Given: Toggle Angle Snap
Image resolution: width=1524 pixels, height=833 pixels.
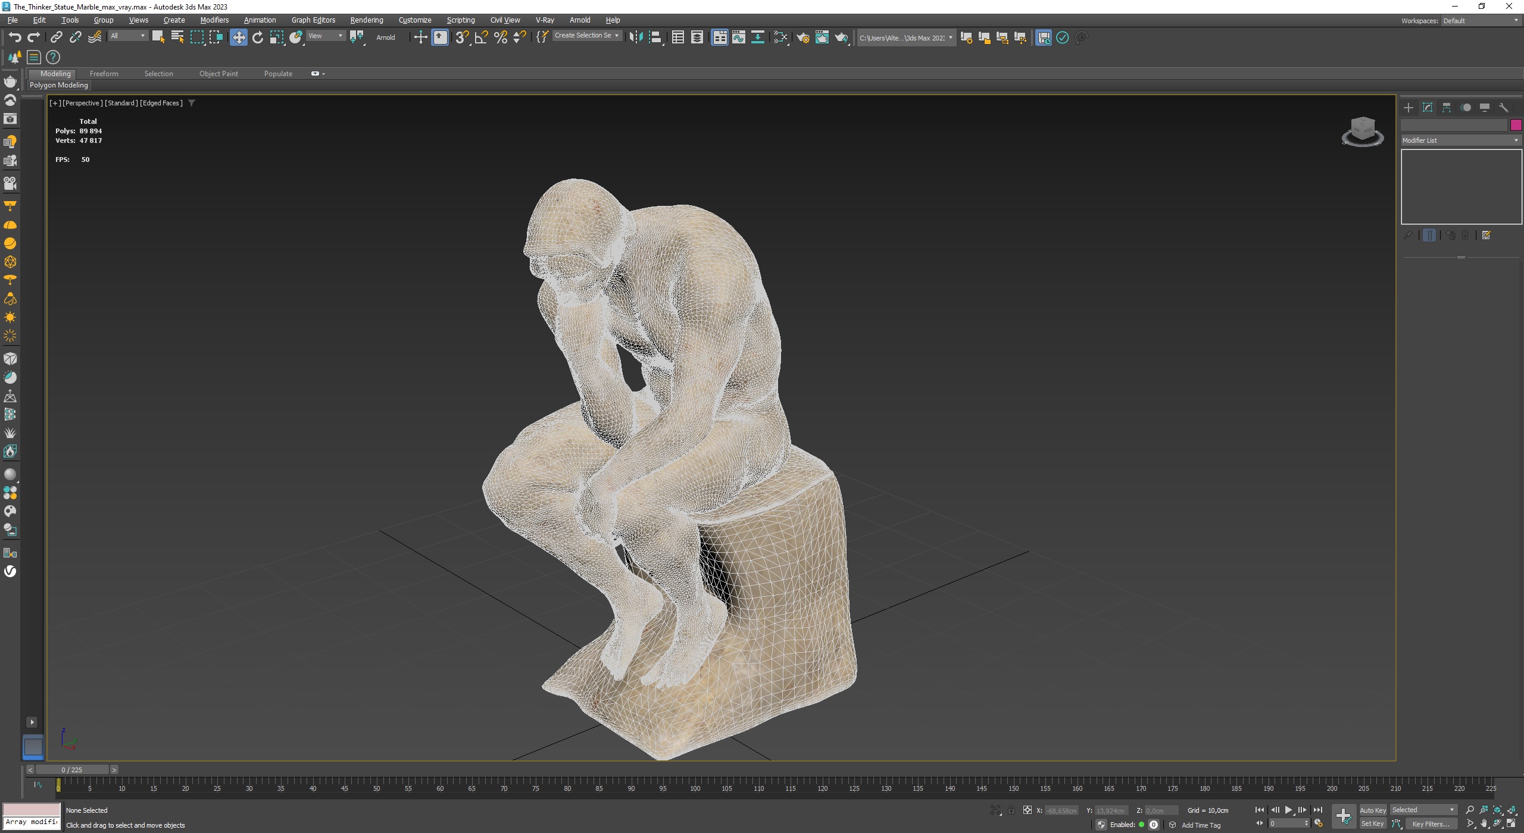Looking at the screenshot, I should tap(482, 37).
